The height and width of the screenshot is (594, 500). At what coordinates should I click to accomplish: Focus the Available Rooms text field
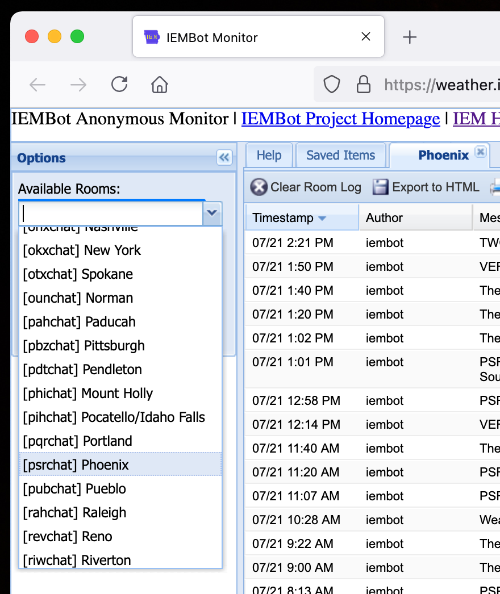[111, 214]
